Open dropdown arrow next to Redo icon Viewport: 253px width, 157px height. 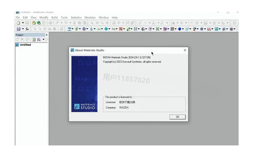pos(70,23)
